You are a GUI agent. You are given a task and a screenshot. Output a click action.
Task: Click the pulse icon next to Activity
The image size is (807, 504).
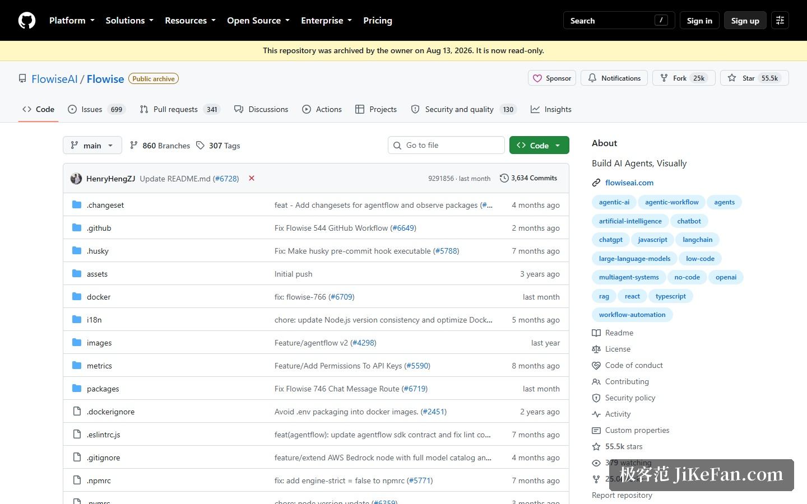point(596,414)
